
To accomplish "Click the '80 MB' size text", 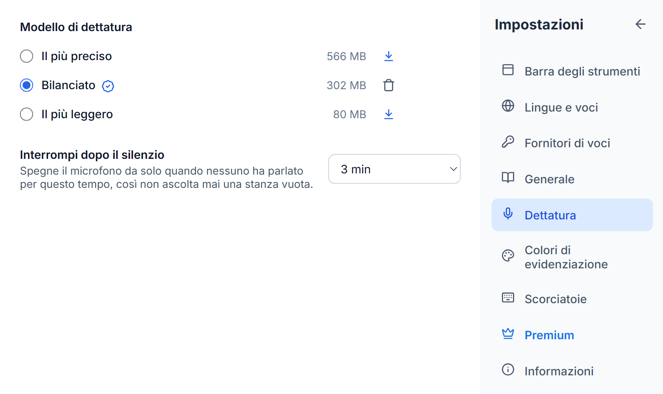I will (350, 114).
